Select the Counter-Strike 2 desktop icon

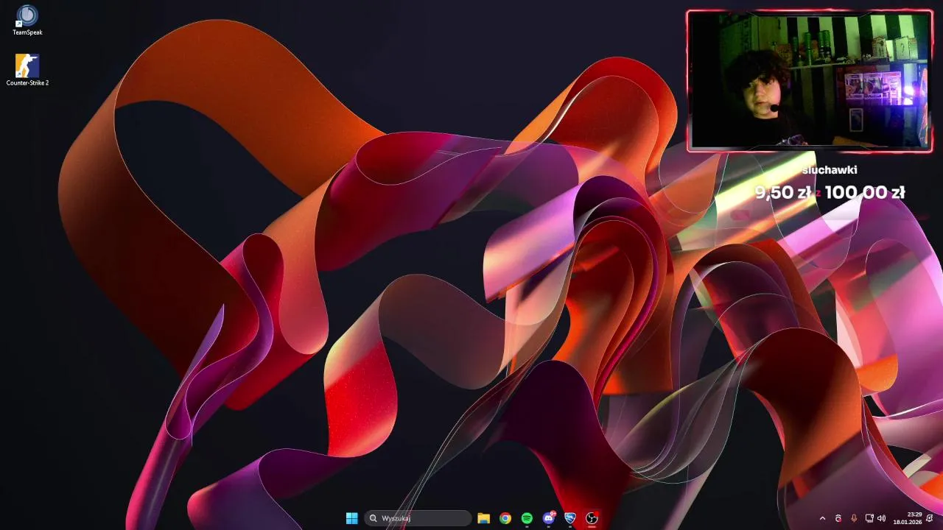[27, 70]
